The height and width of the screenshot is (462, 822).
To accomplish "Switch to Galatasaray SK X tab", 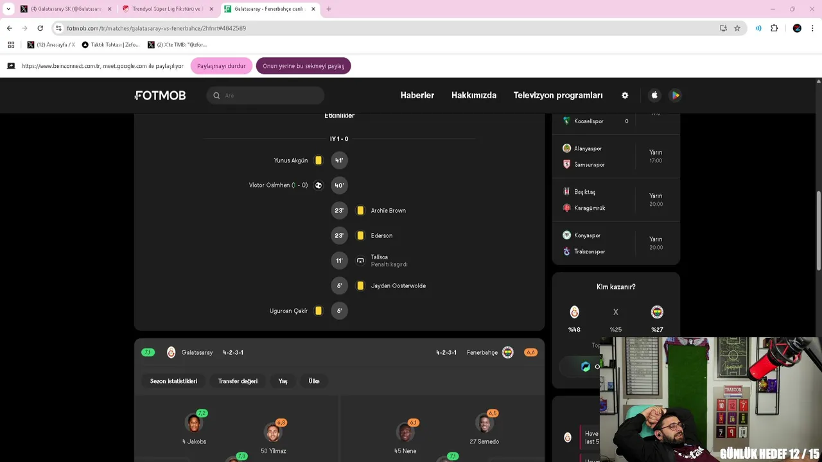I will coord(66,9).
